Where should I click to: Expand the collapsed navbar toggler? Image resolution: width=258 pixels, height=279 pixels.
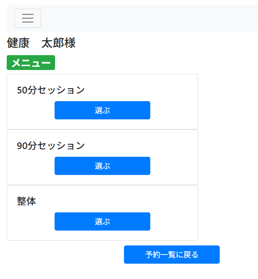point(28,18)
